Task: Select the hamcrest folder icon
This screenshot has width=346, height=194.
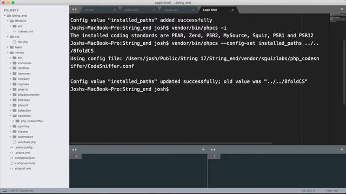Action: click(15, 73)
